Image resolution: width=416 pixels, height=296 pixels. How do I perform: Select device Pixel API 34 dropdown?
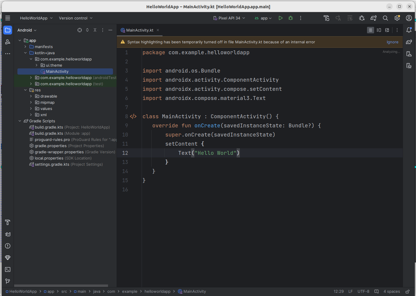[x=229, y=18]
